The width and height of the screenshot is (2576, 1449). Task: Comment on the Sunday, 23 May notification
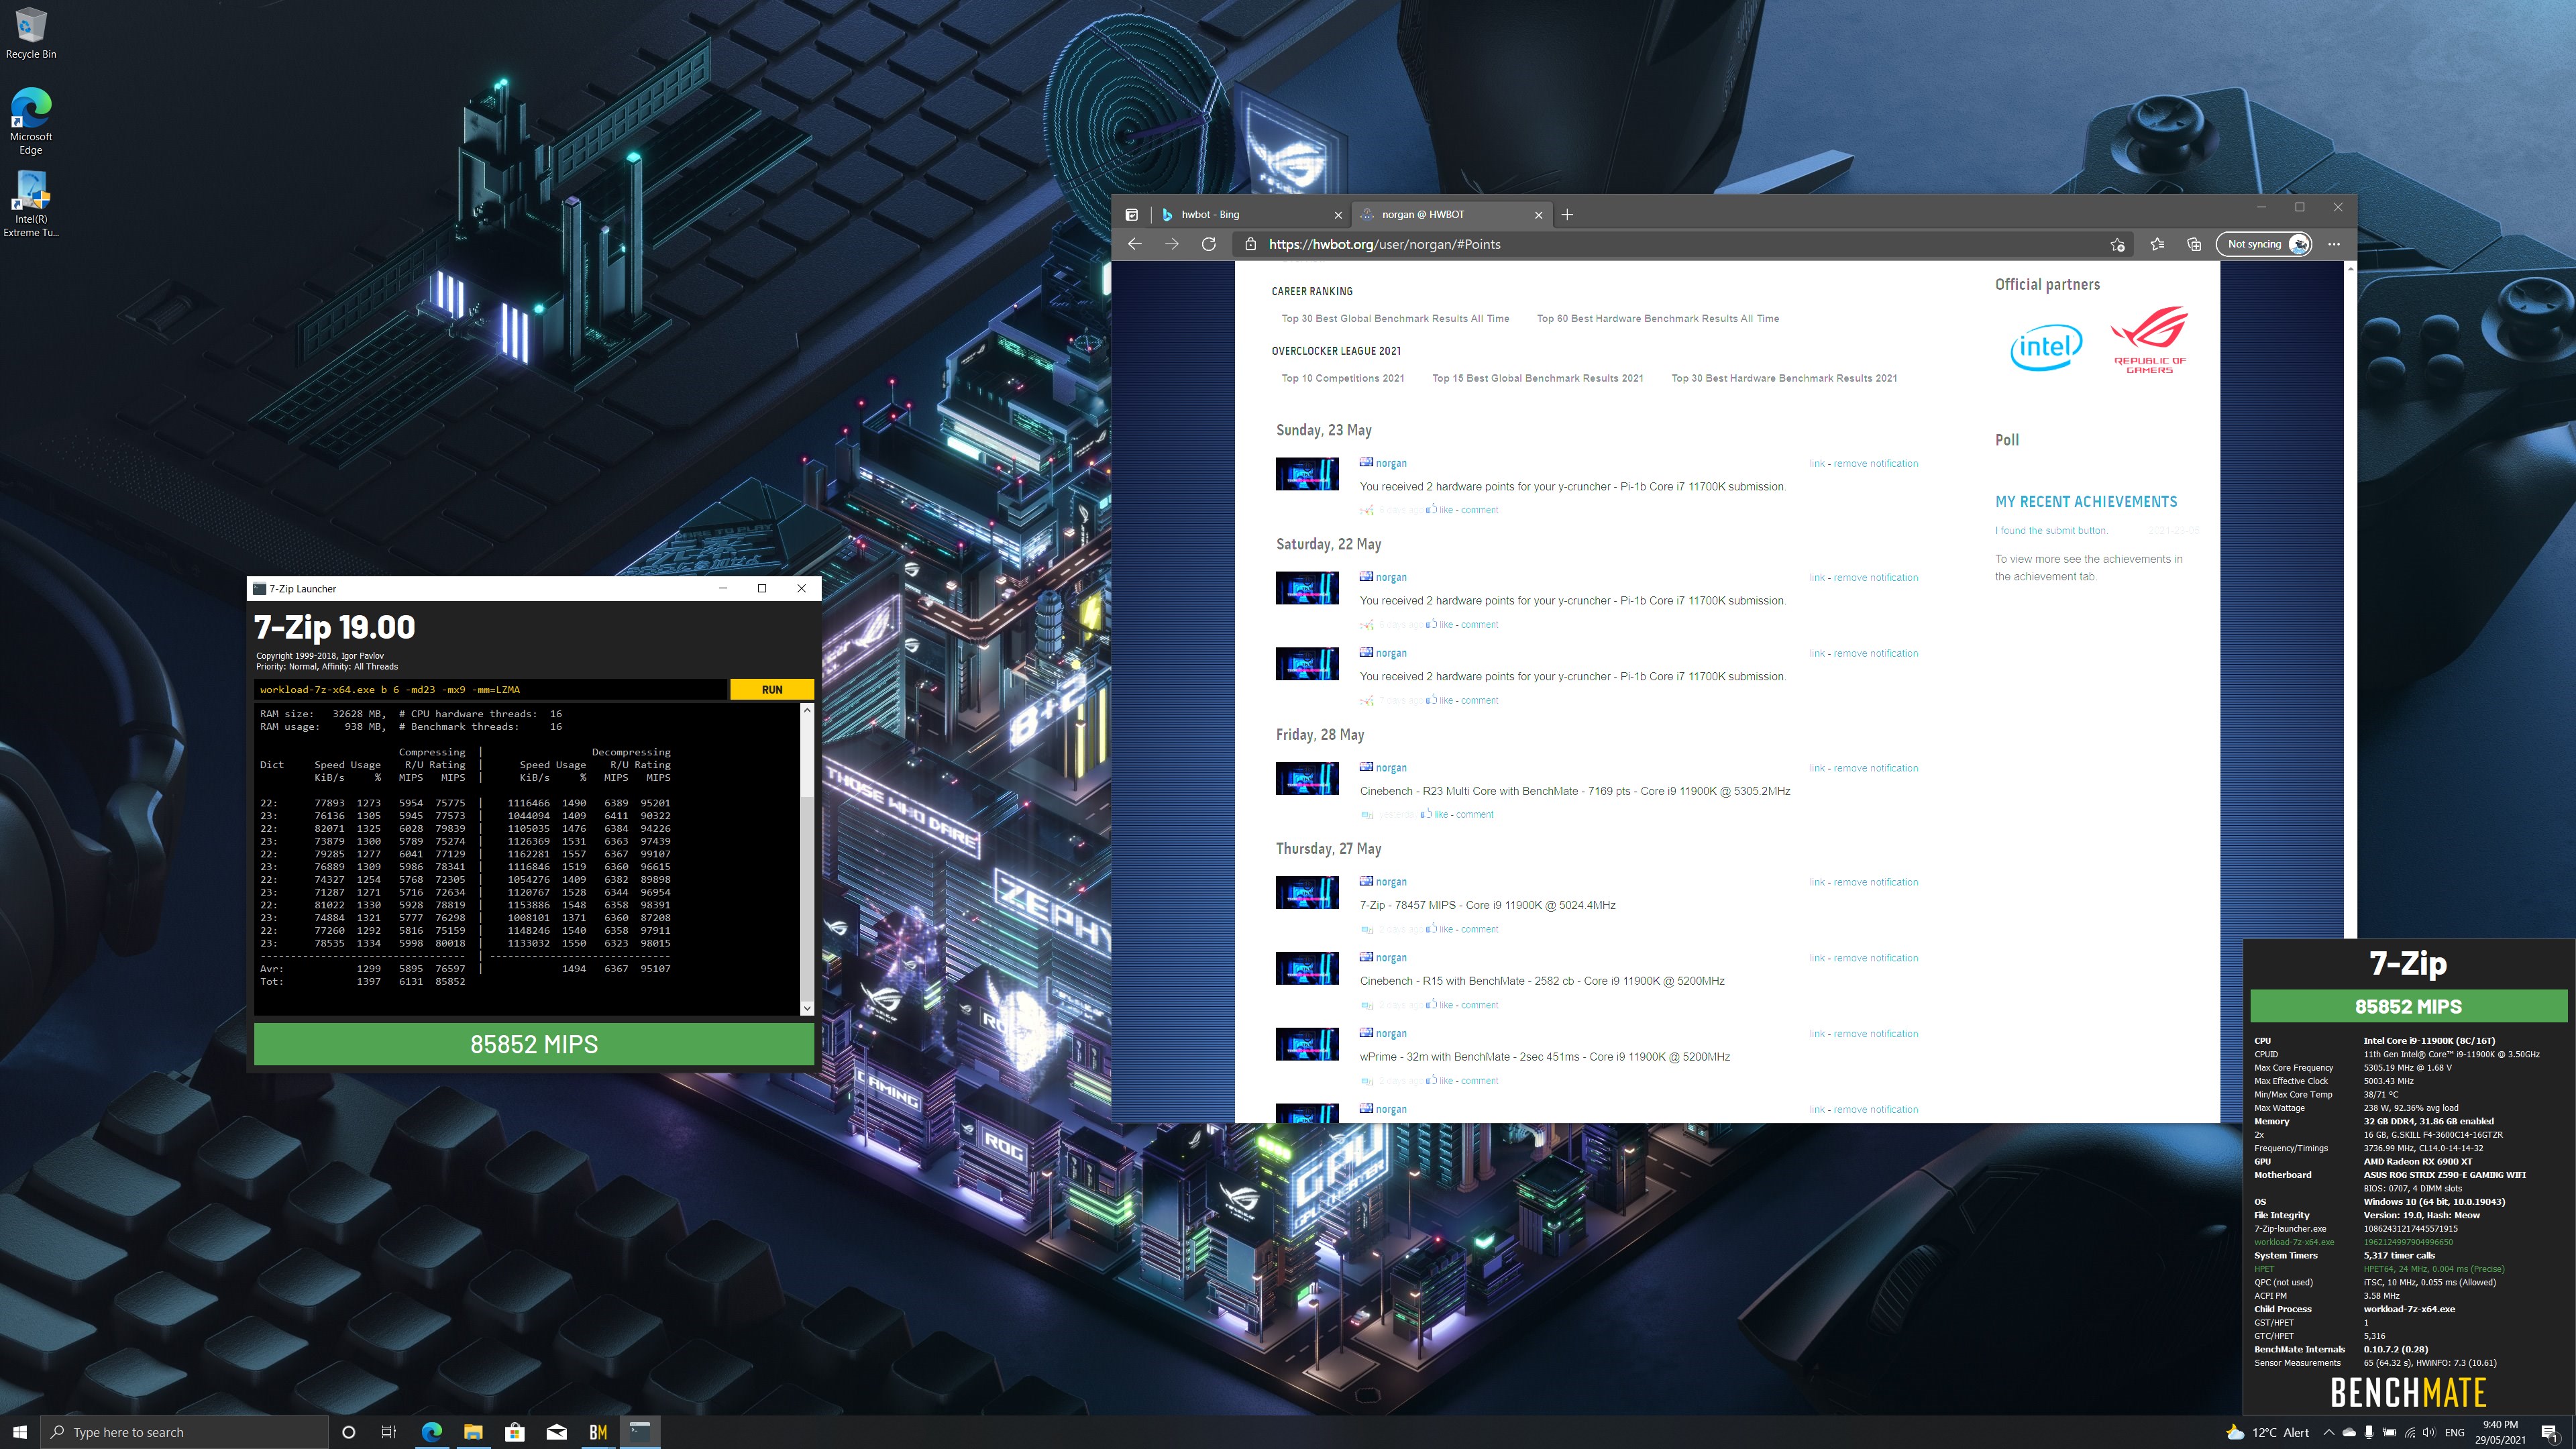click(x=1479, y=510)
